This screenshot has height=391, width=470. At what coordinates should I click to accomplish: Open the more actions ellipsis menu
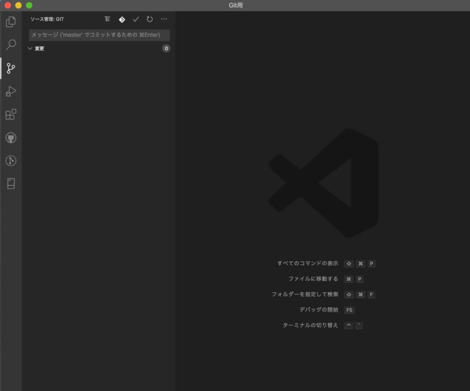tap(164, 19)
